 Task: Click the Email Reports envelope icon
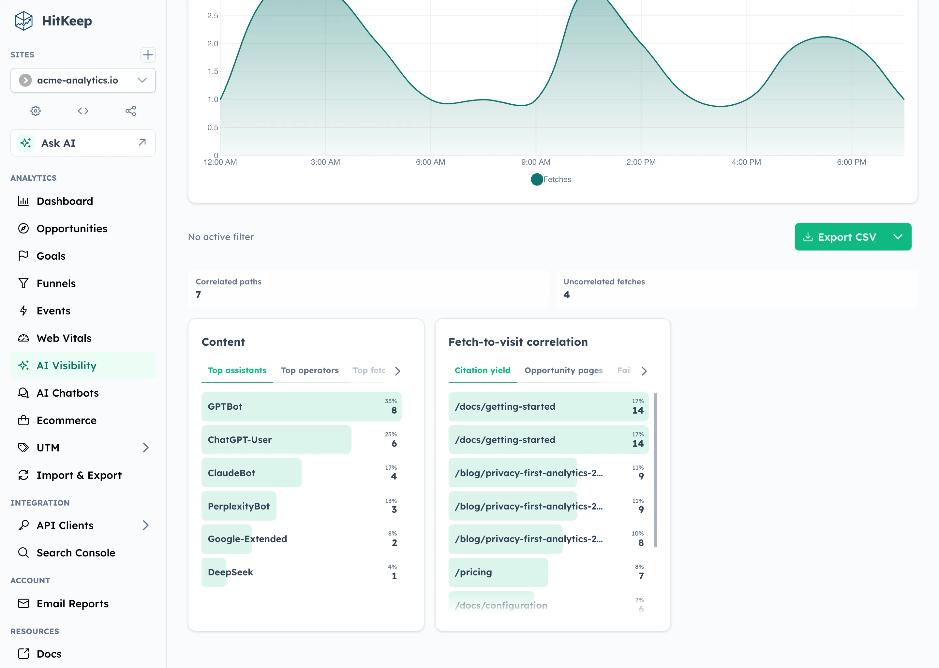pos(23,603)
